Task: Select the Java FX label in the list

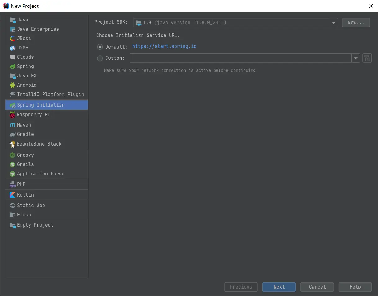Action: (27, 76)
